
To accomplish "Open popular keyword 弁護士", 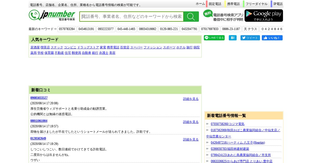I will click(104, 53).
